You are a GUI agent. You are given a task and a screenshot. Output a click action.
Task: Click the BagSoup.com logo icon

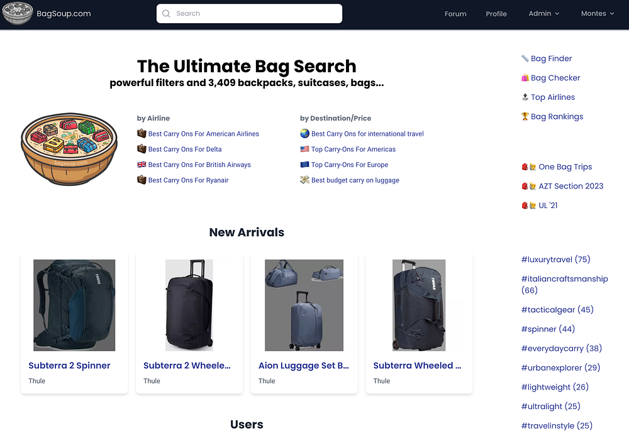[18, 13]
